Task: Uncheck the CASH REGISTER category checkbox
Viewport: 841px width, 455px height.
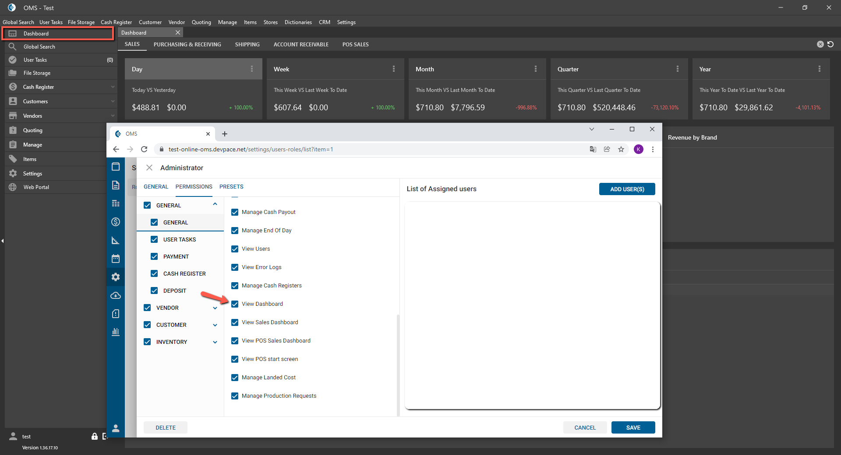Action: [x=154, y=273]
